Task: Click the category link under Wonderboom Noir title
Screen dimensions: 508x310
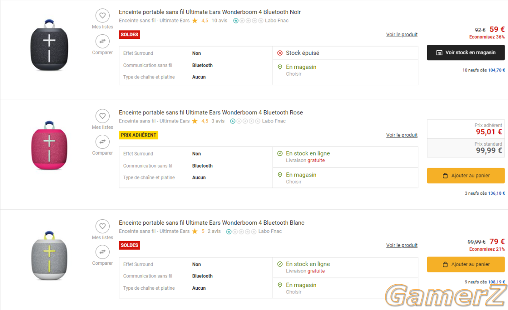Action: tap(154, 20)
